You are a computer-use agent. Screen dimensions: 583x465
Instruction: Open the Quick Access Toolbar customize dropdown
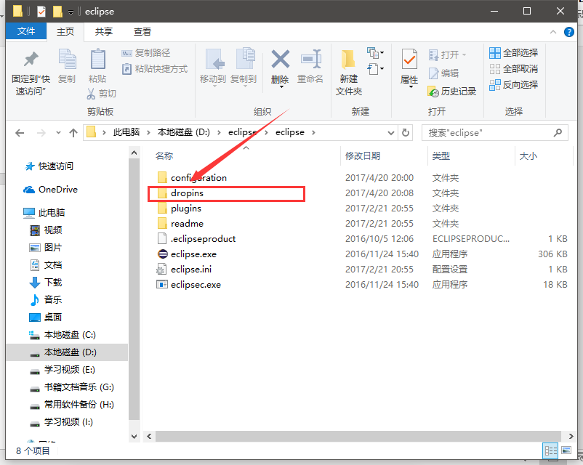(71, 12)
